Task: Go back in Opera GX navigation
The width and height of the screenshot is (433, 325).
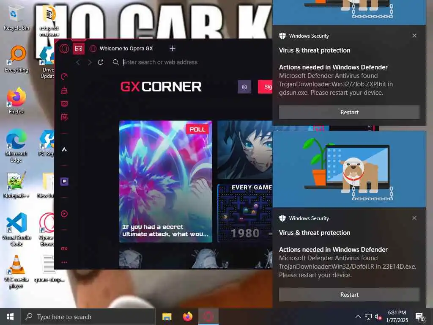Action: [x=78, y=63]
